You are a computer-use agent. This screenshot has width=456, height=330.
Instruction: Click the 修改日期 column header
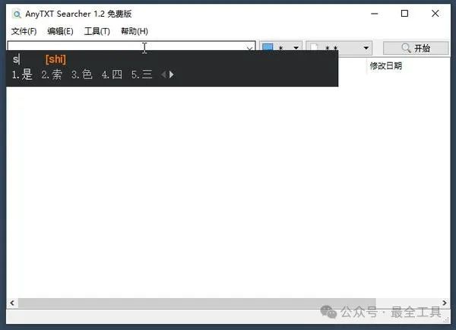pos(385,65)
